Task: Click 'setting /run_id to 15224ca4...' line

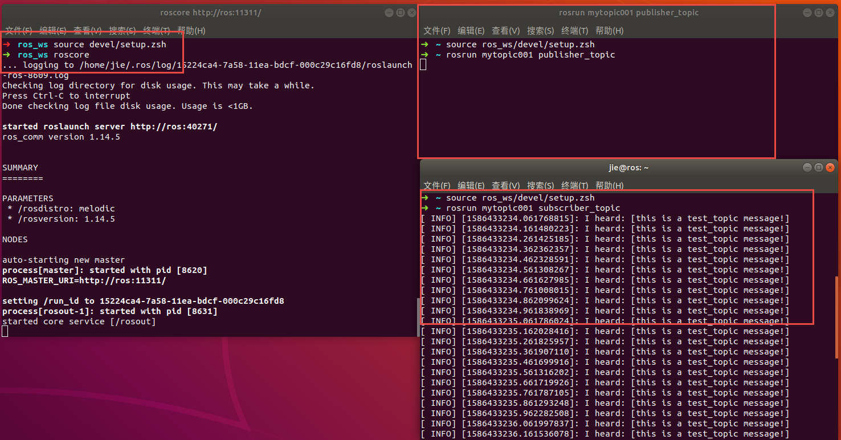Action: [x=143, y=301]
